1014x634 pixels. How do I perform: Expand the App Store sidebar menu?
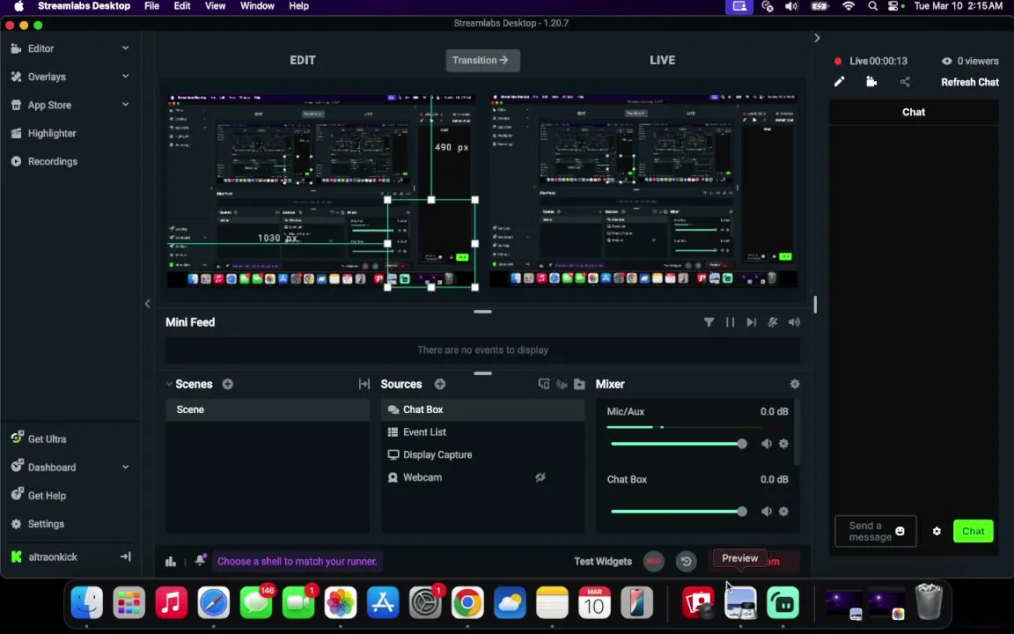click(126, 105)
